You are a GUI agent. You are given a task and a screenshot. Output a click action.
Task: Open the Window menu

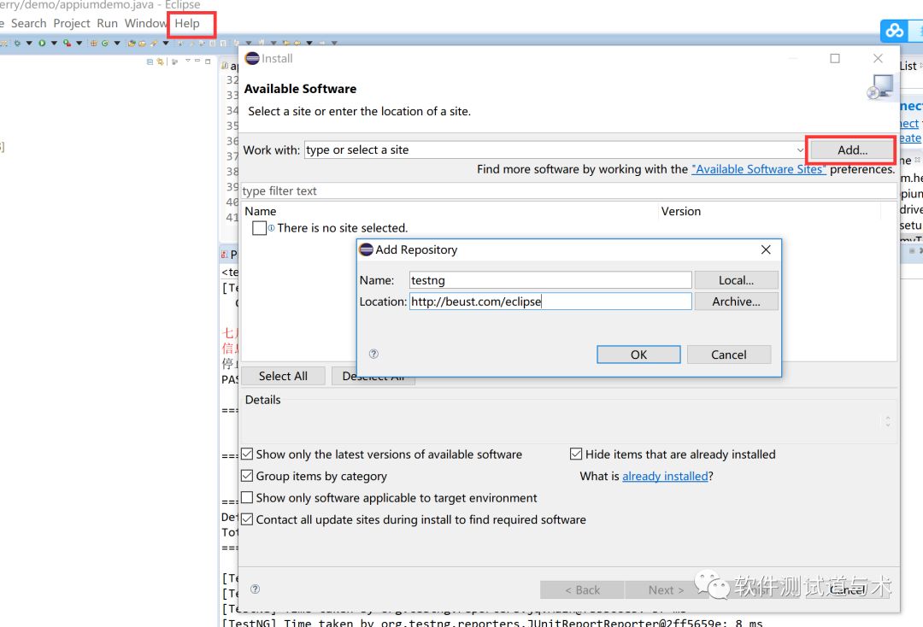(x=145, y=23)
